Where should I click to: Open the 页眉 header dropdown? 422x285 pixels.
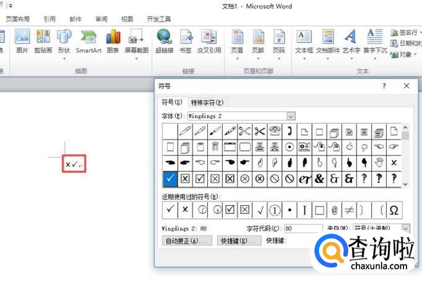[237, 43]
